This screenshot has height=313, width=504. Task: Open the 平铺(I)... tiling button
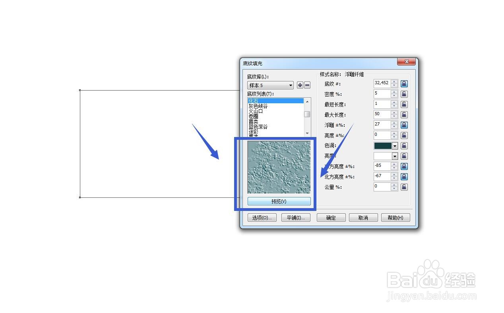pos(296,218)
